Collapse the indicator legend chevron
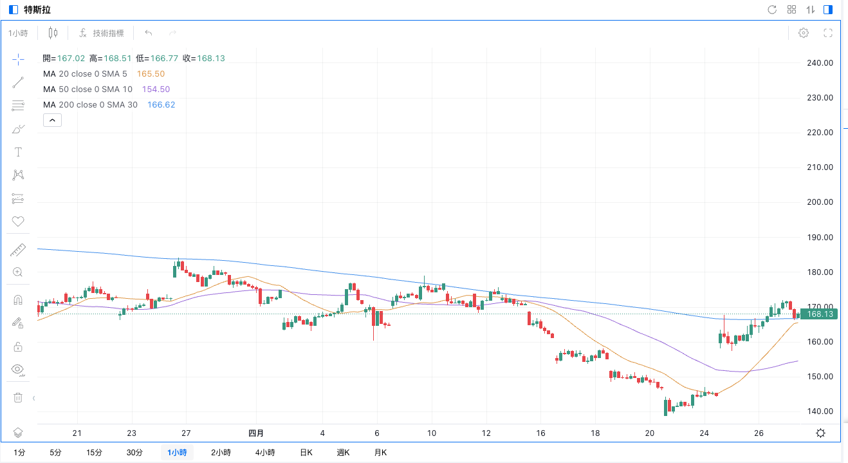Viewport: 848px width, 463px height. pyautogui.click(x=52, y=120)
